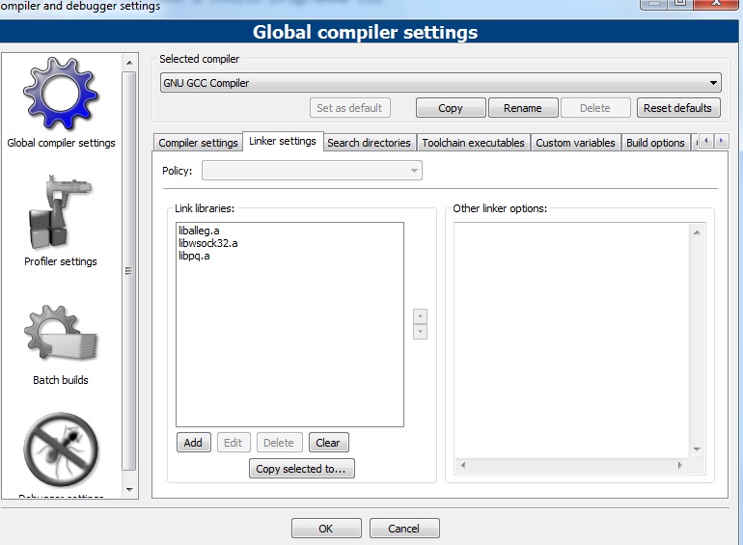743x545 pixels.
Task: Select the Debugger settings bug icon
Action: (x=61, y=453)
